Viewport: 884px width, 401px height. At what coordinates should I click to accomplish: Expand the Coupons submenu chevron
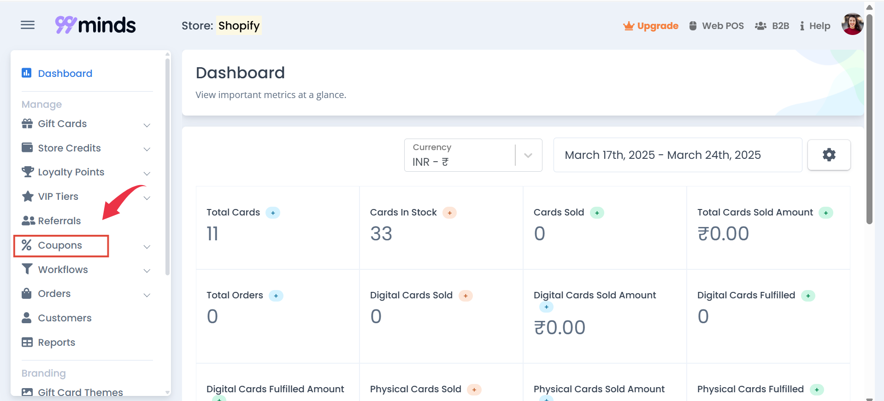[x=147, y=246]
